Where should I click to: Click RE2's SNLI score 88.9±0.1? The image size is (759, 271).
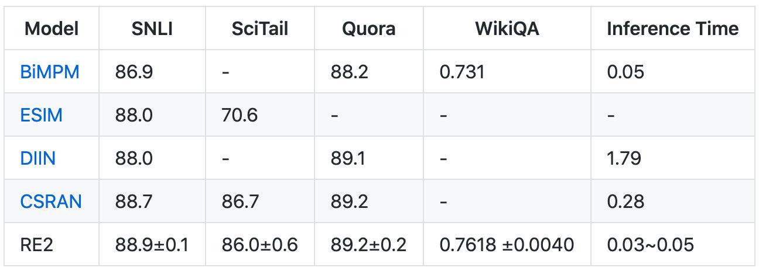[x=152, y=245]
